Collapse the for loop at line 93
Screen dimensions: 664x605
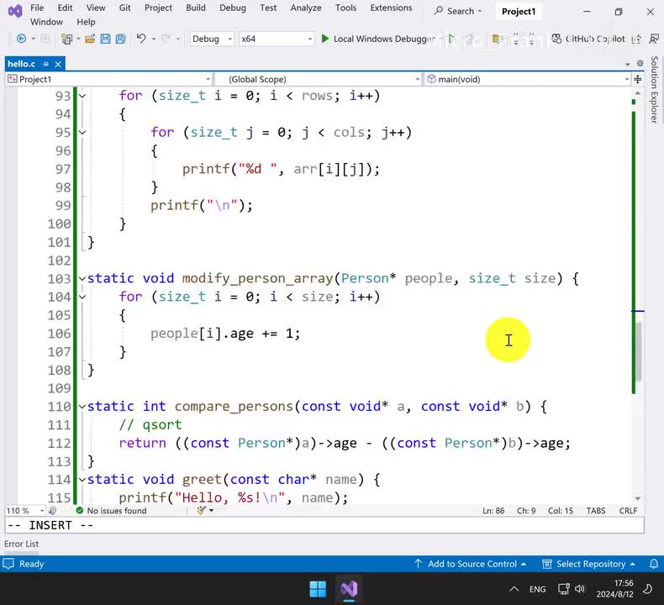[x=82, y=96]
